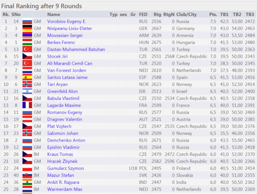This screenshot has height=194, width=257.
Task: Click the German flag in Nisipeanu's row
Action: (x=27, y=29)
